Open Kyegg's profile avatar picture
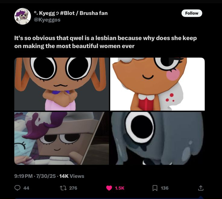222x199 pixels. [23, 16]
